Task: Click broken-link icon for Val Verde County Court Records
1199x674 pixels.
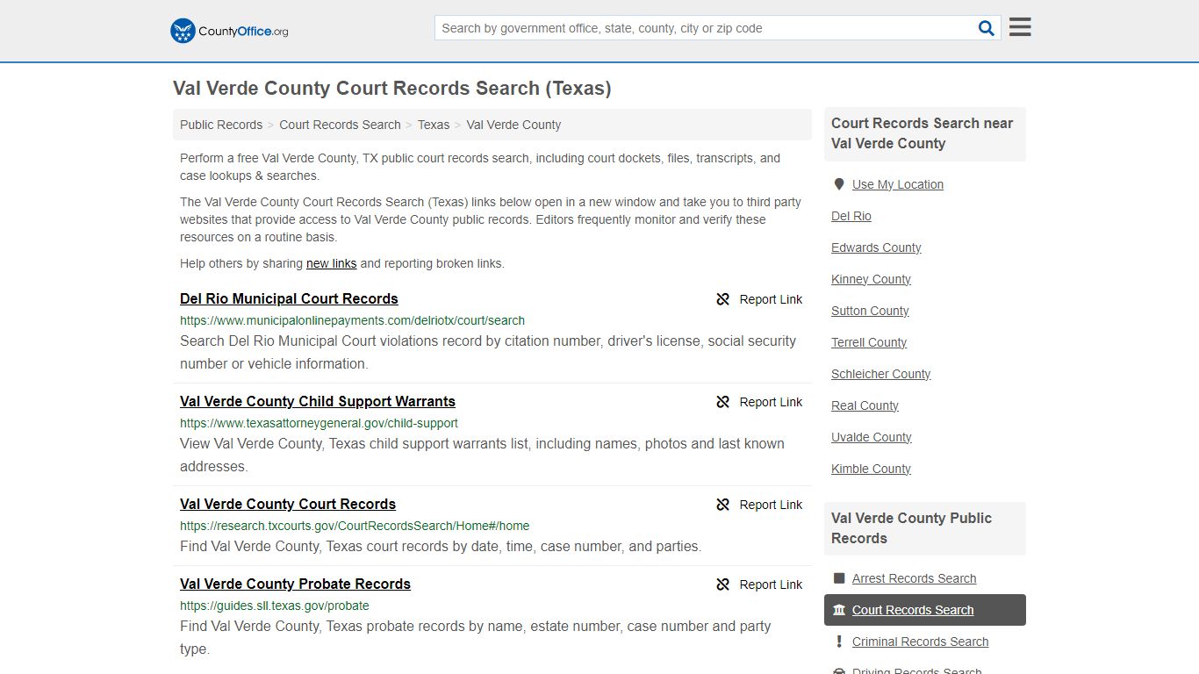Action: tap(723, 505)
